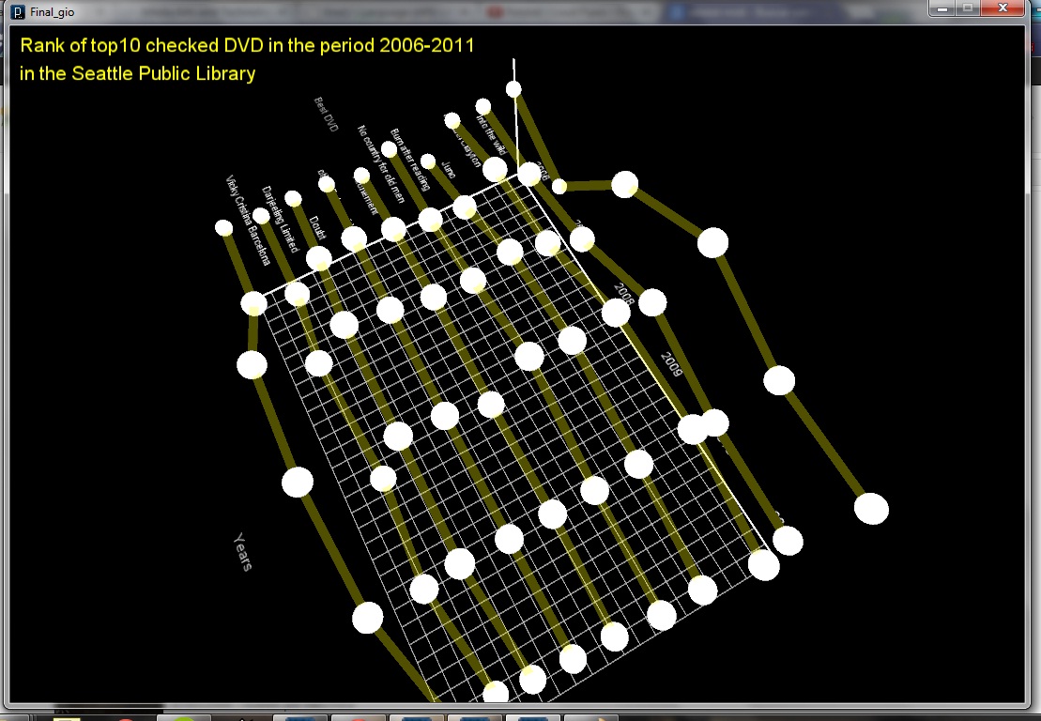
Task: Minimize the Final_gio window
Action: (941, 8)
